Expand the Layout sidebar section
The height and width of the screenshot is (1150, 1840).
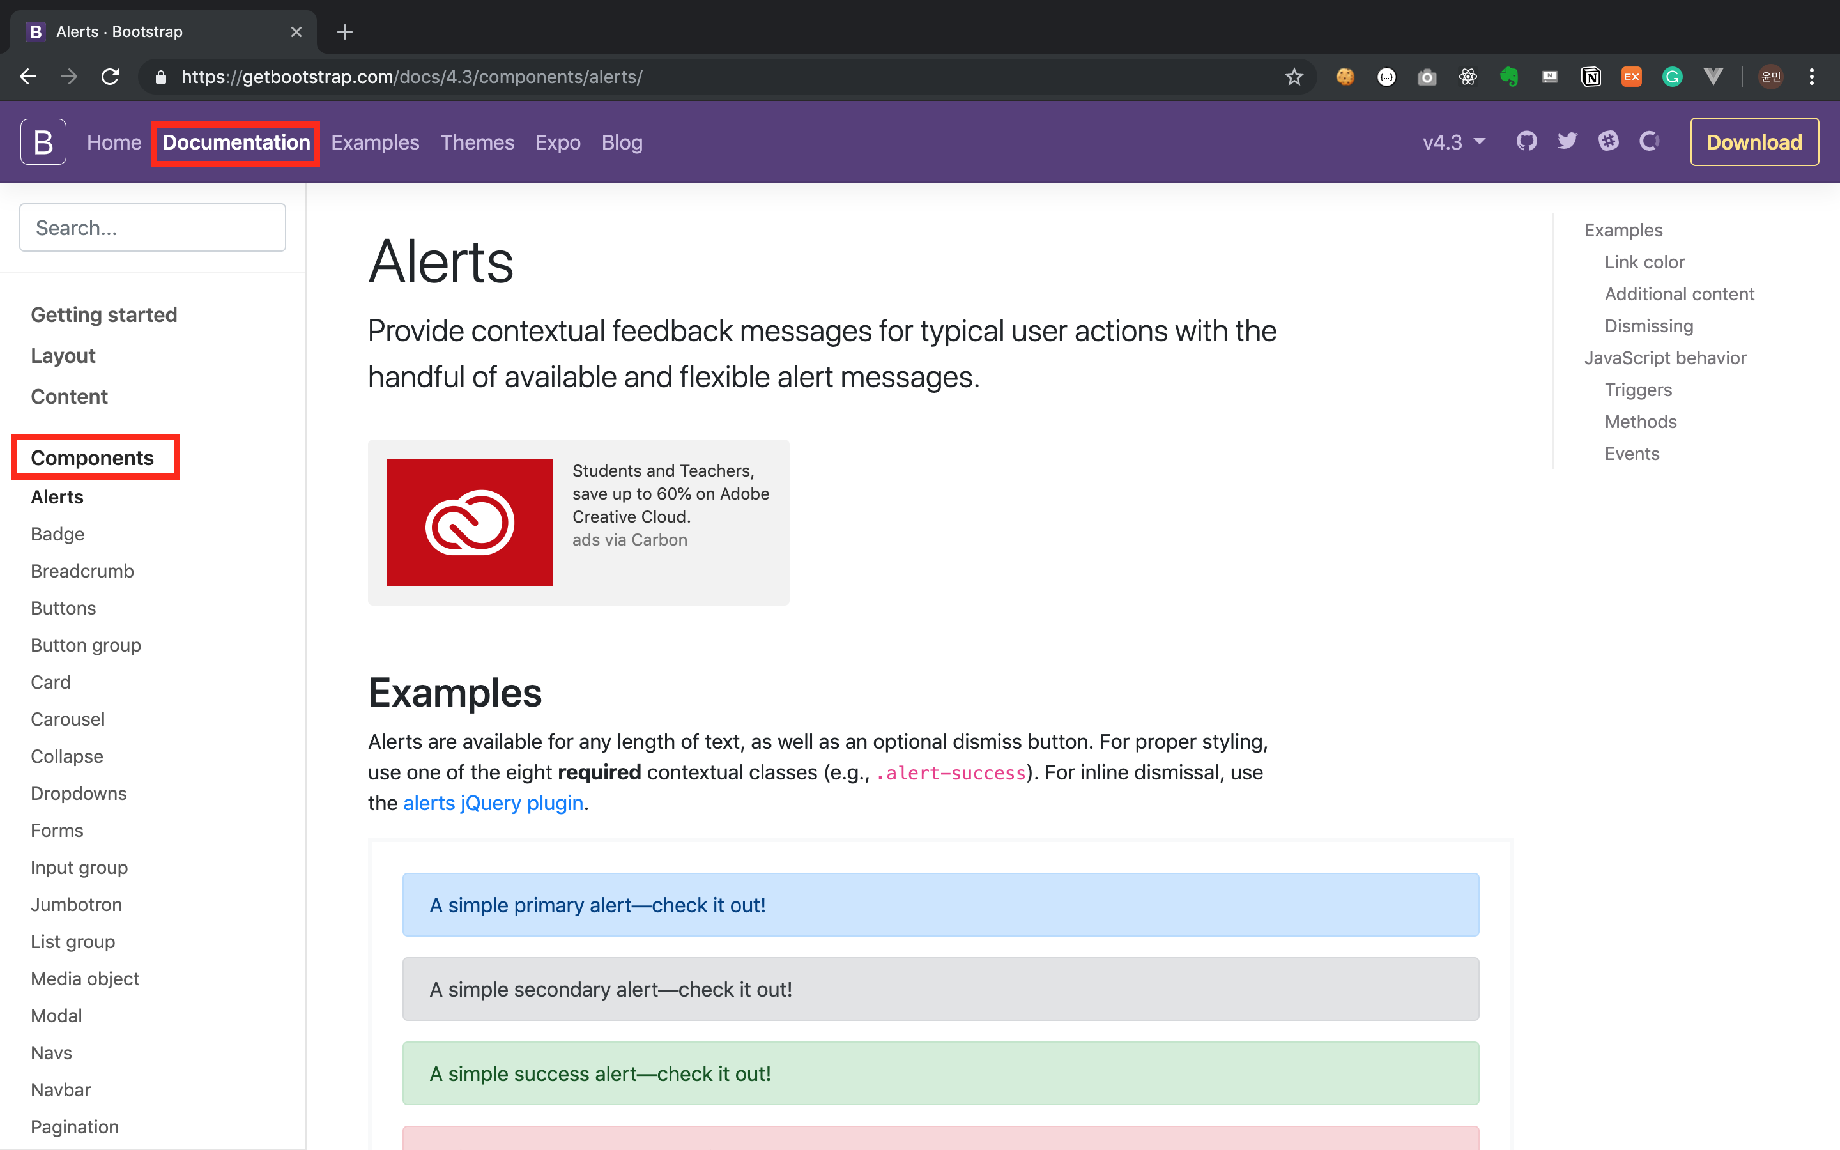coord(63,356)
